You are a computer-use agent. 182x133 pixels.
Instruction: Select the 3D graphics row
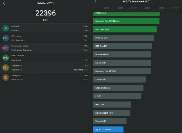coord(49,70)
